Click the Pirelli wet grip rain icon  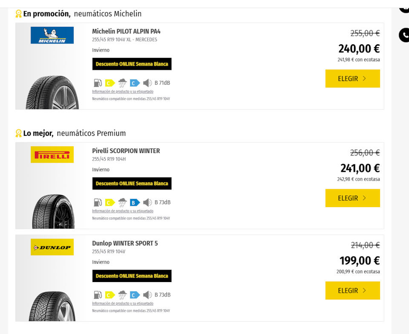point(123,202)
